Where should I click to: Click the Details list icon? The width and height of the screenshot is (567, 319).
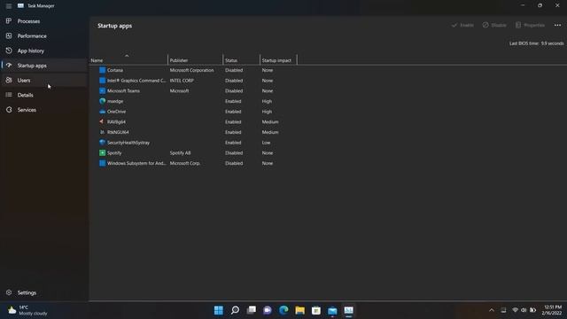pos(9,95)
